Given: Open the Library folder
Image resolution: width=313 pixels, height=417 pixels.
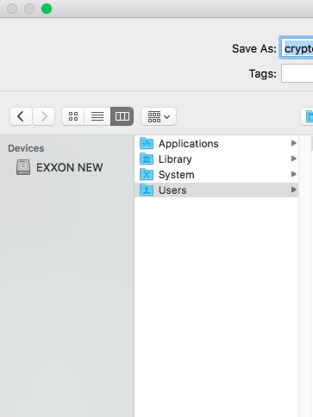Looking at the screenshot, I should [x=216, y=159].
